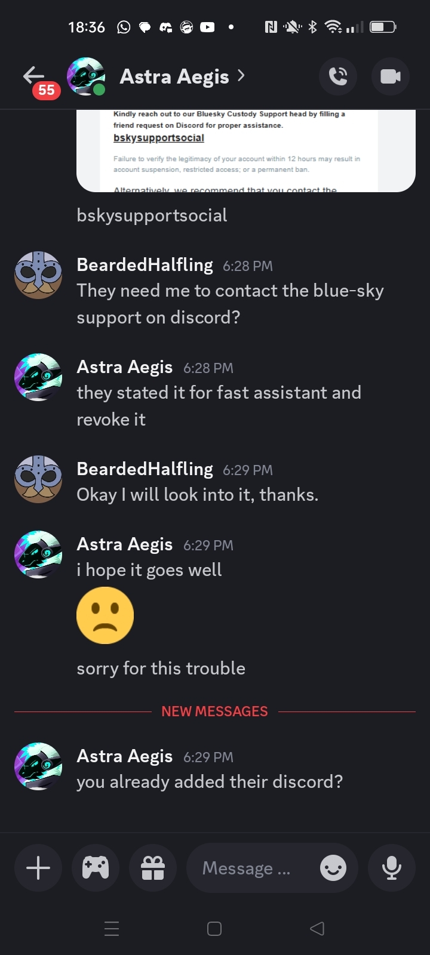The image size is (430, 955).
Task: Tap Astra Aegis username in header
Action: [x=174, y=76]
